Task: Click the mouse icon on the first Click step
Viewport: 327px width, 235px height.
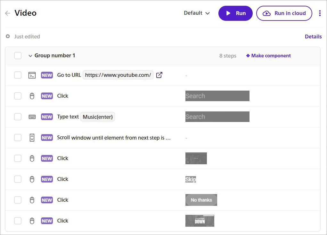Action: click(32, 96)
